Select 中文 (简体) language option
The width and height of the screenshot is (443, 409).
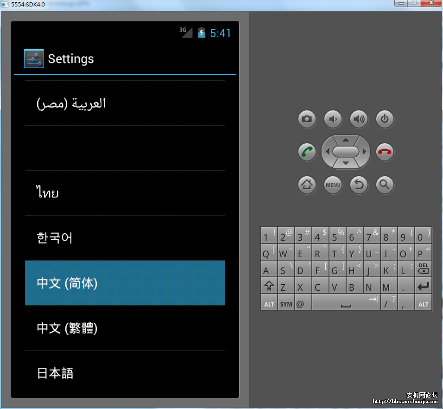[125, 283]
